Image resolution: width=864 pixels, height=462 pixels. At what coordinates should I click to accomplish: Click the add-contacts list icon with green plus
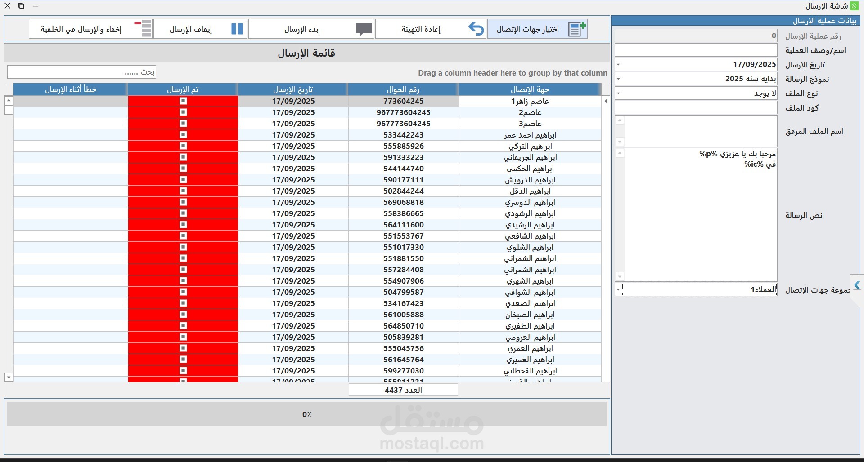click(577, 29)
